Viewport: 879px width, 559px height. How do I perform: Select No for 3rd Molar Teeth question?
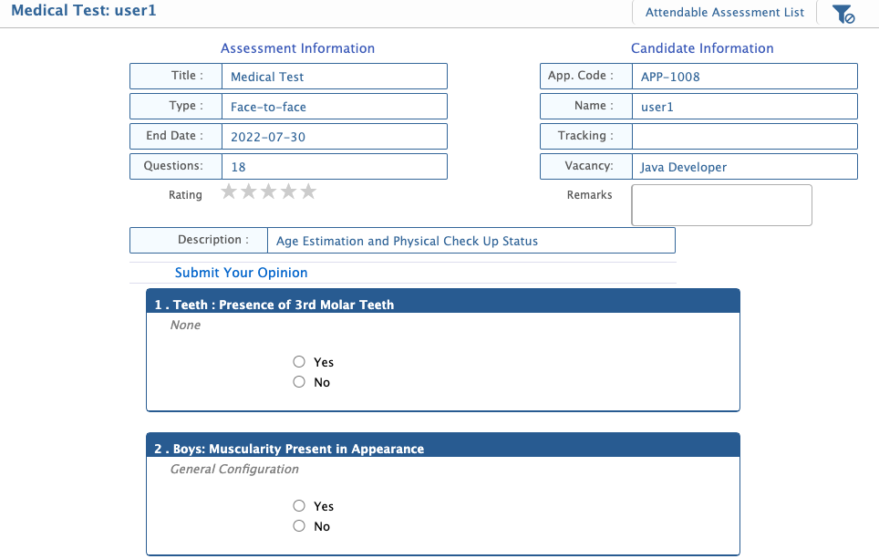point(299,382)
